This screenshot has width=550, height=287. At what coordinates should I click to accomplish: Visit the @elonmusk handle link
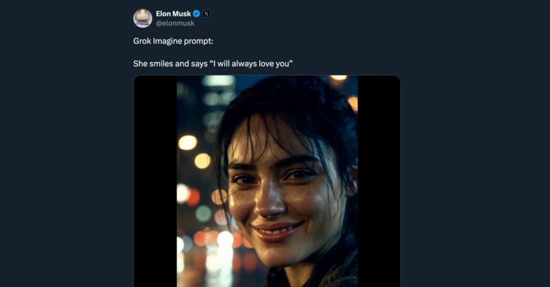175,23
